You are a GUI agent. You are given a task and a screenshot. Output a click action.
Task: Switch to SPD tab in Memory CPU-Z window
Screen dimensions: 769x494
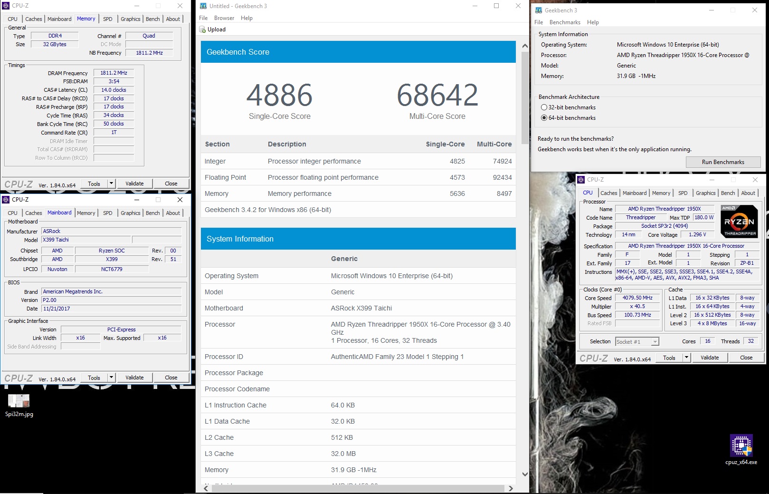(108, 19)
